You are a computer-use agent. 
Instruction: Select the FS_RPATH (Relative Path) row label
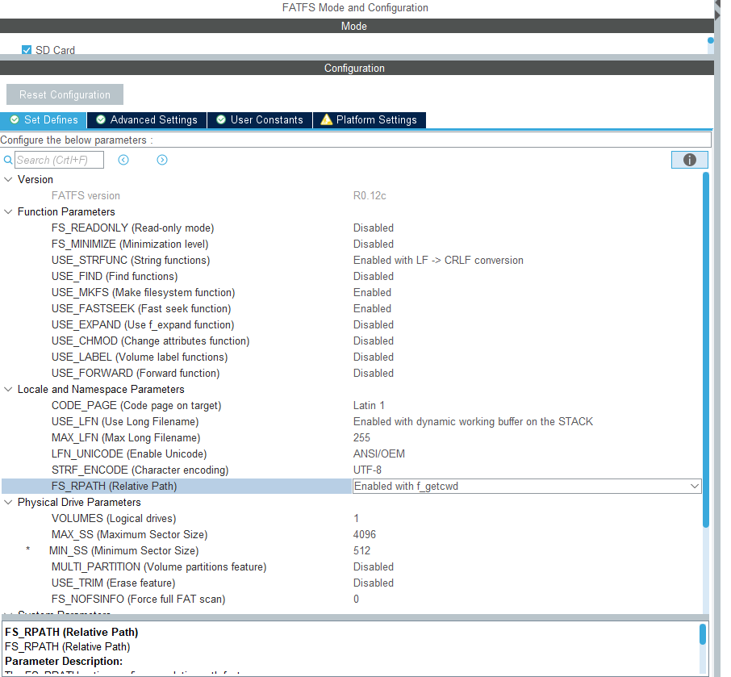pos(115,487)
